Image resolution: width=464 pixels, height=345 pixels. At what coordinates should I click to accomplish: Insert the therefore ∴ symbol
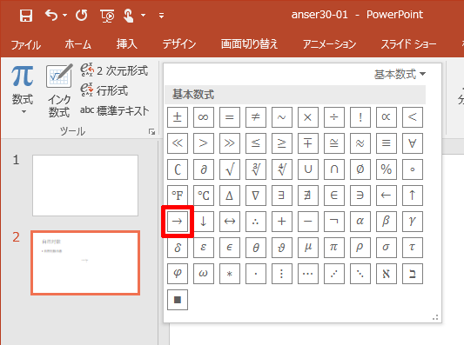pos(256,222)
